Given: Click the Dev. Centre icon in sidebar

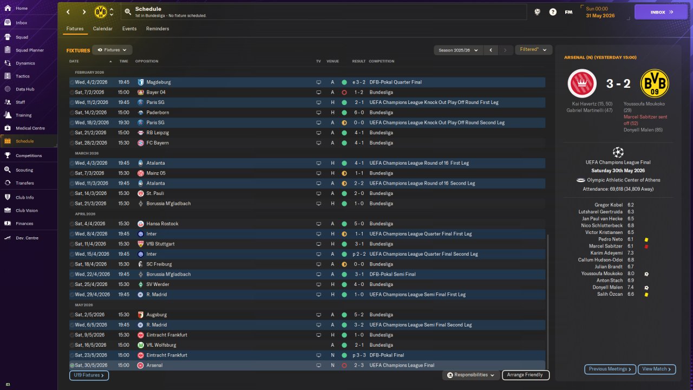Looking at the screenshot, I should pyautogui.click(x=8, y=238).
